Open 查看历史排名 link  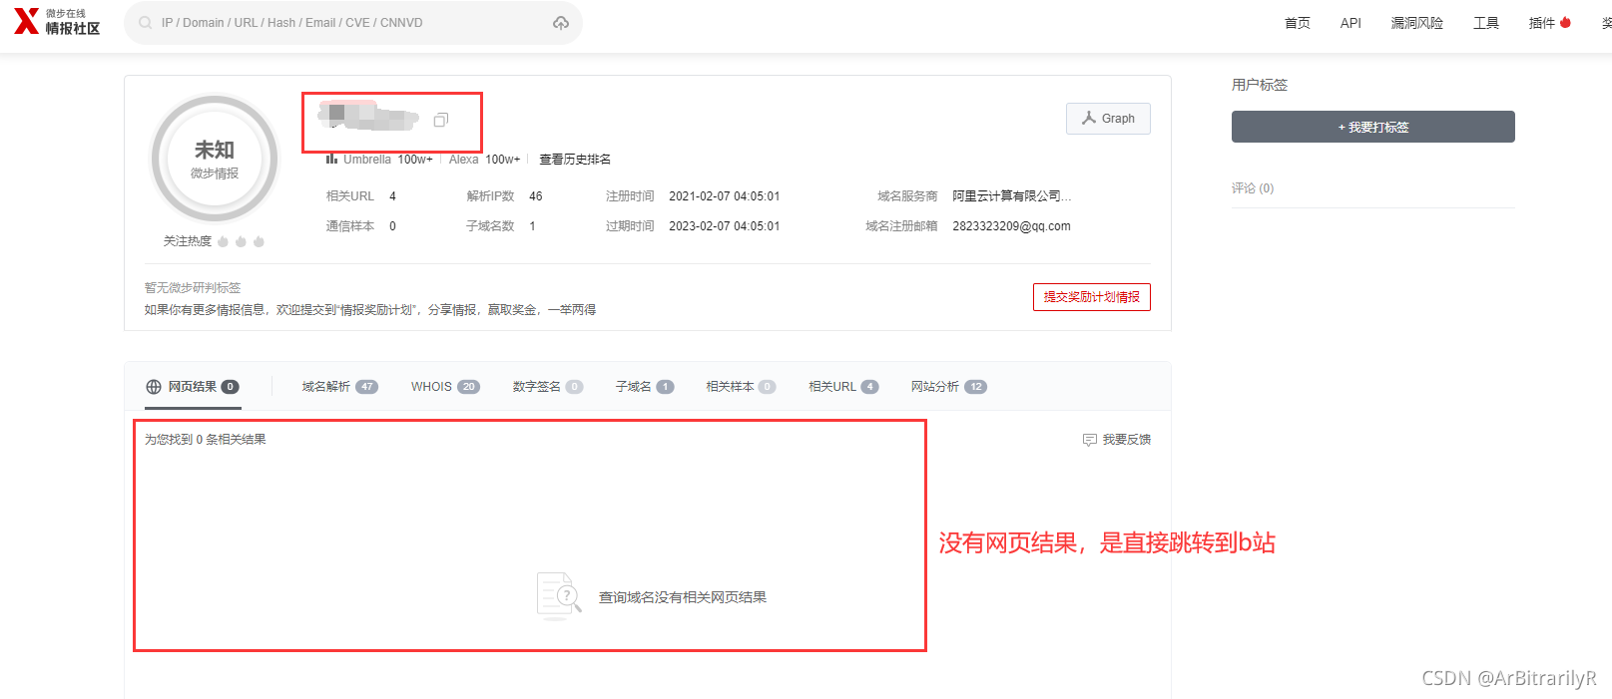[x=575, y=160]
